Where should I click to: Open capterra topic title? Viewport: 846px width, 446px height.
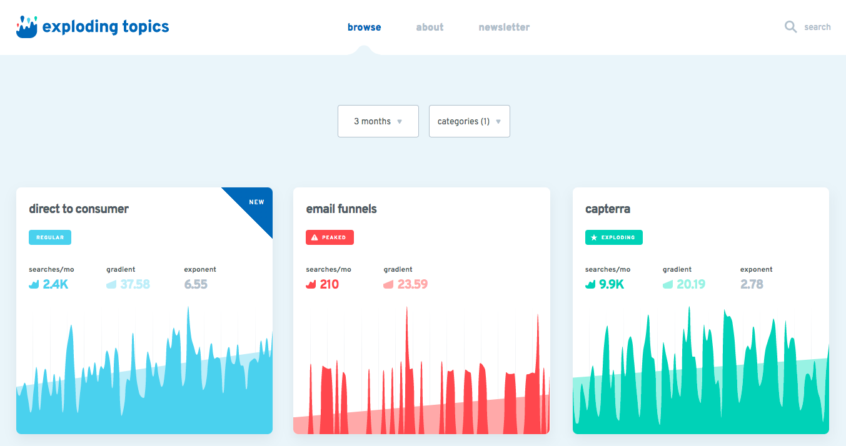coord(608,209)
